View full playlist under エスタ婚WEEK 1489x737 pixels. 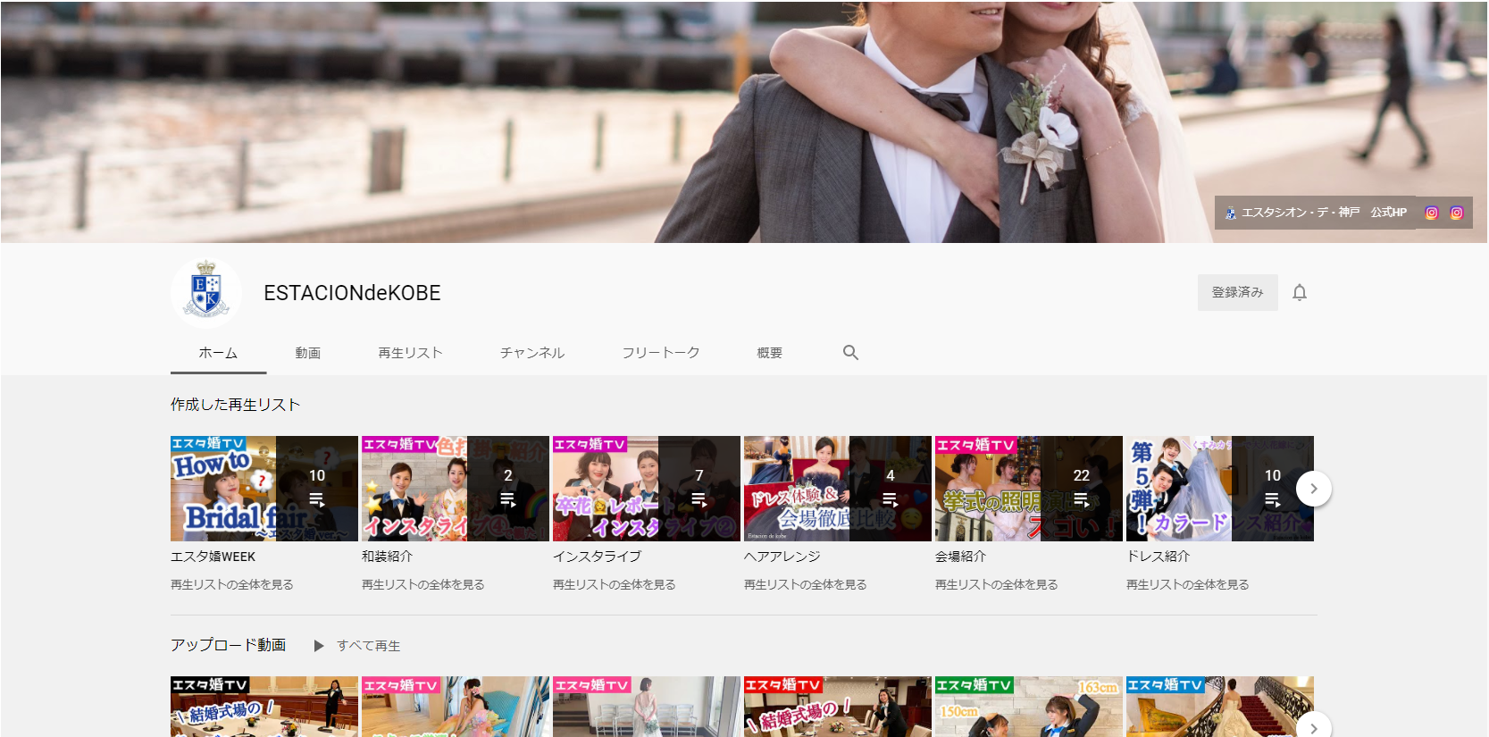[232, 585]
